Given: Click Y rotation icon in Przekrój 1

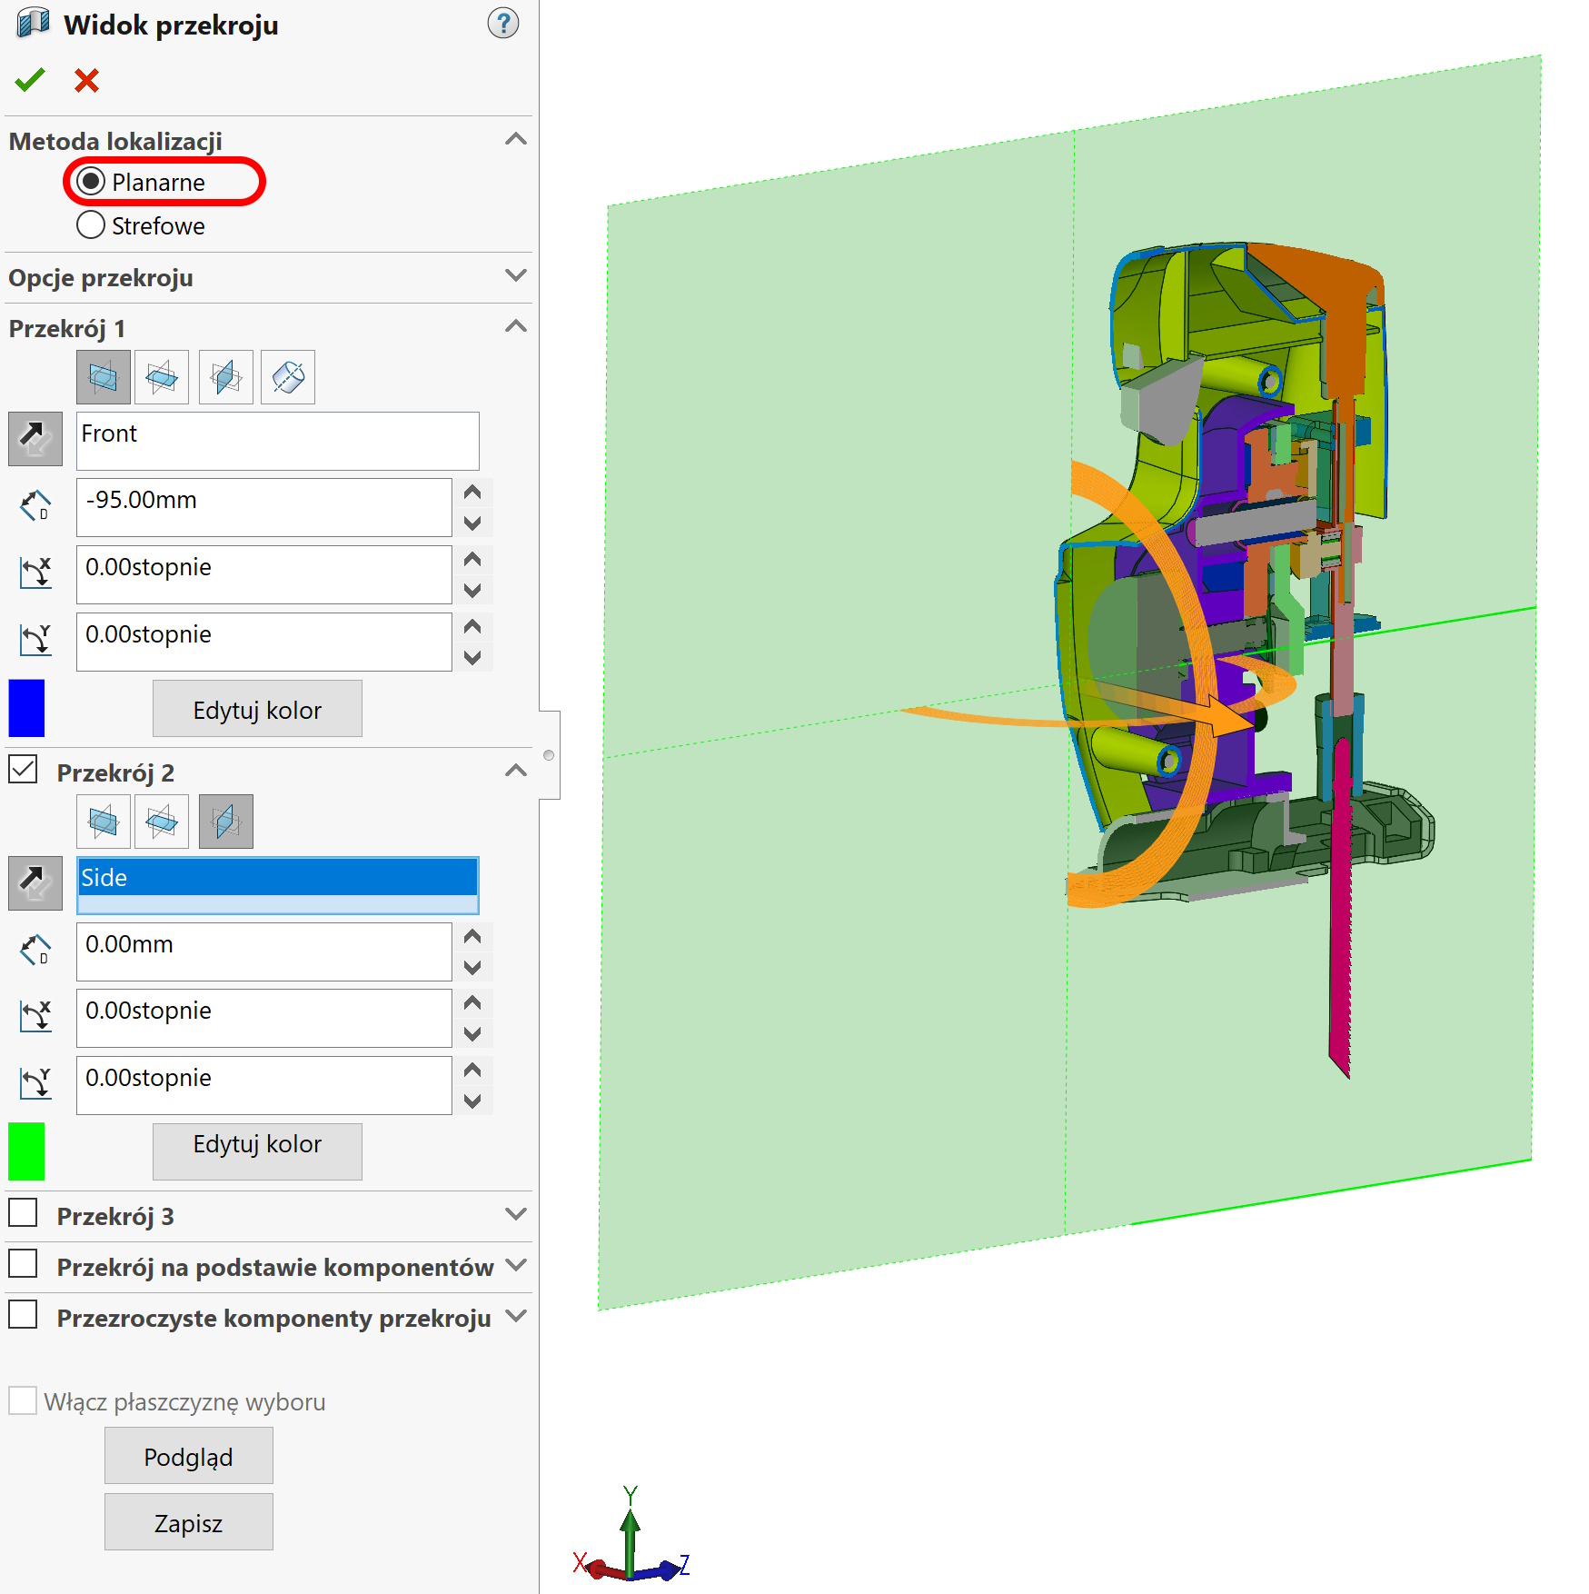Looking at the screenshot, I should point(35,640).
